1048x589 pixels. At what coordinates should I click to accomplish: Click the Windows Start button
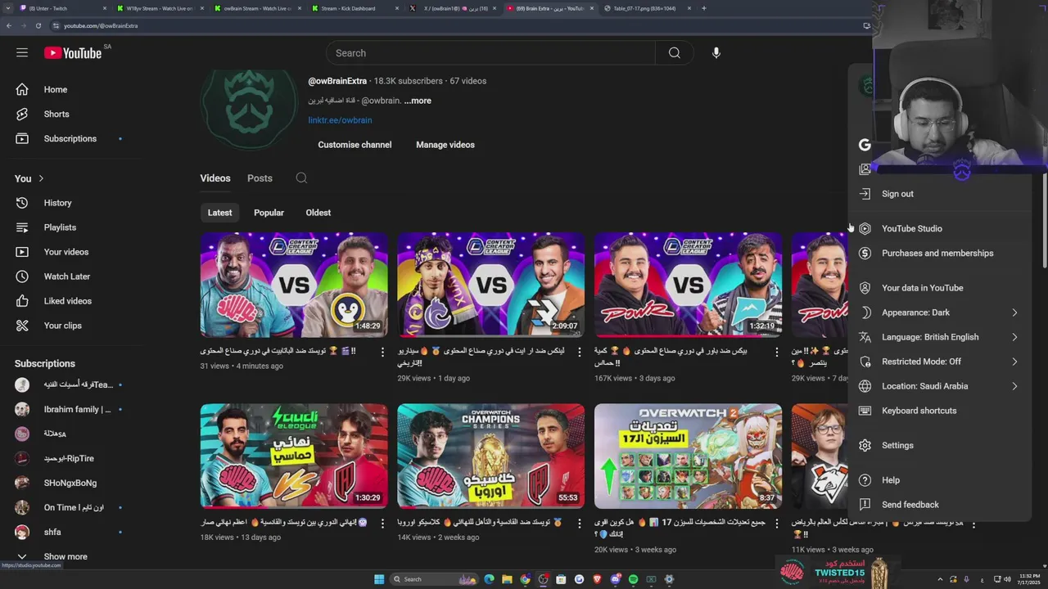379,579
